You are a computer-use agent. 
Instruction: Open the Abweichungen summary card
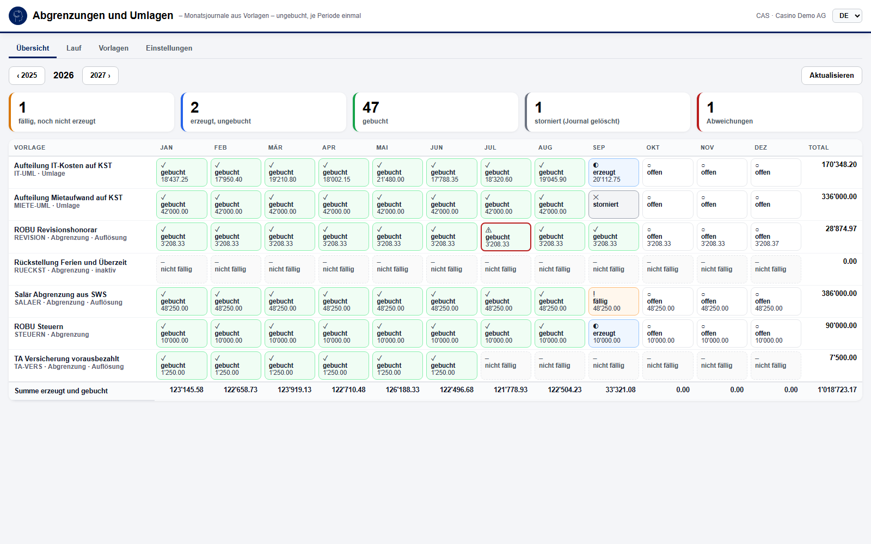pyautogui.click(x=780, y=112)
